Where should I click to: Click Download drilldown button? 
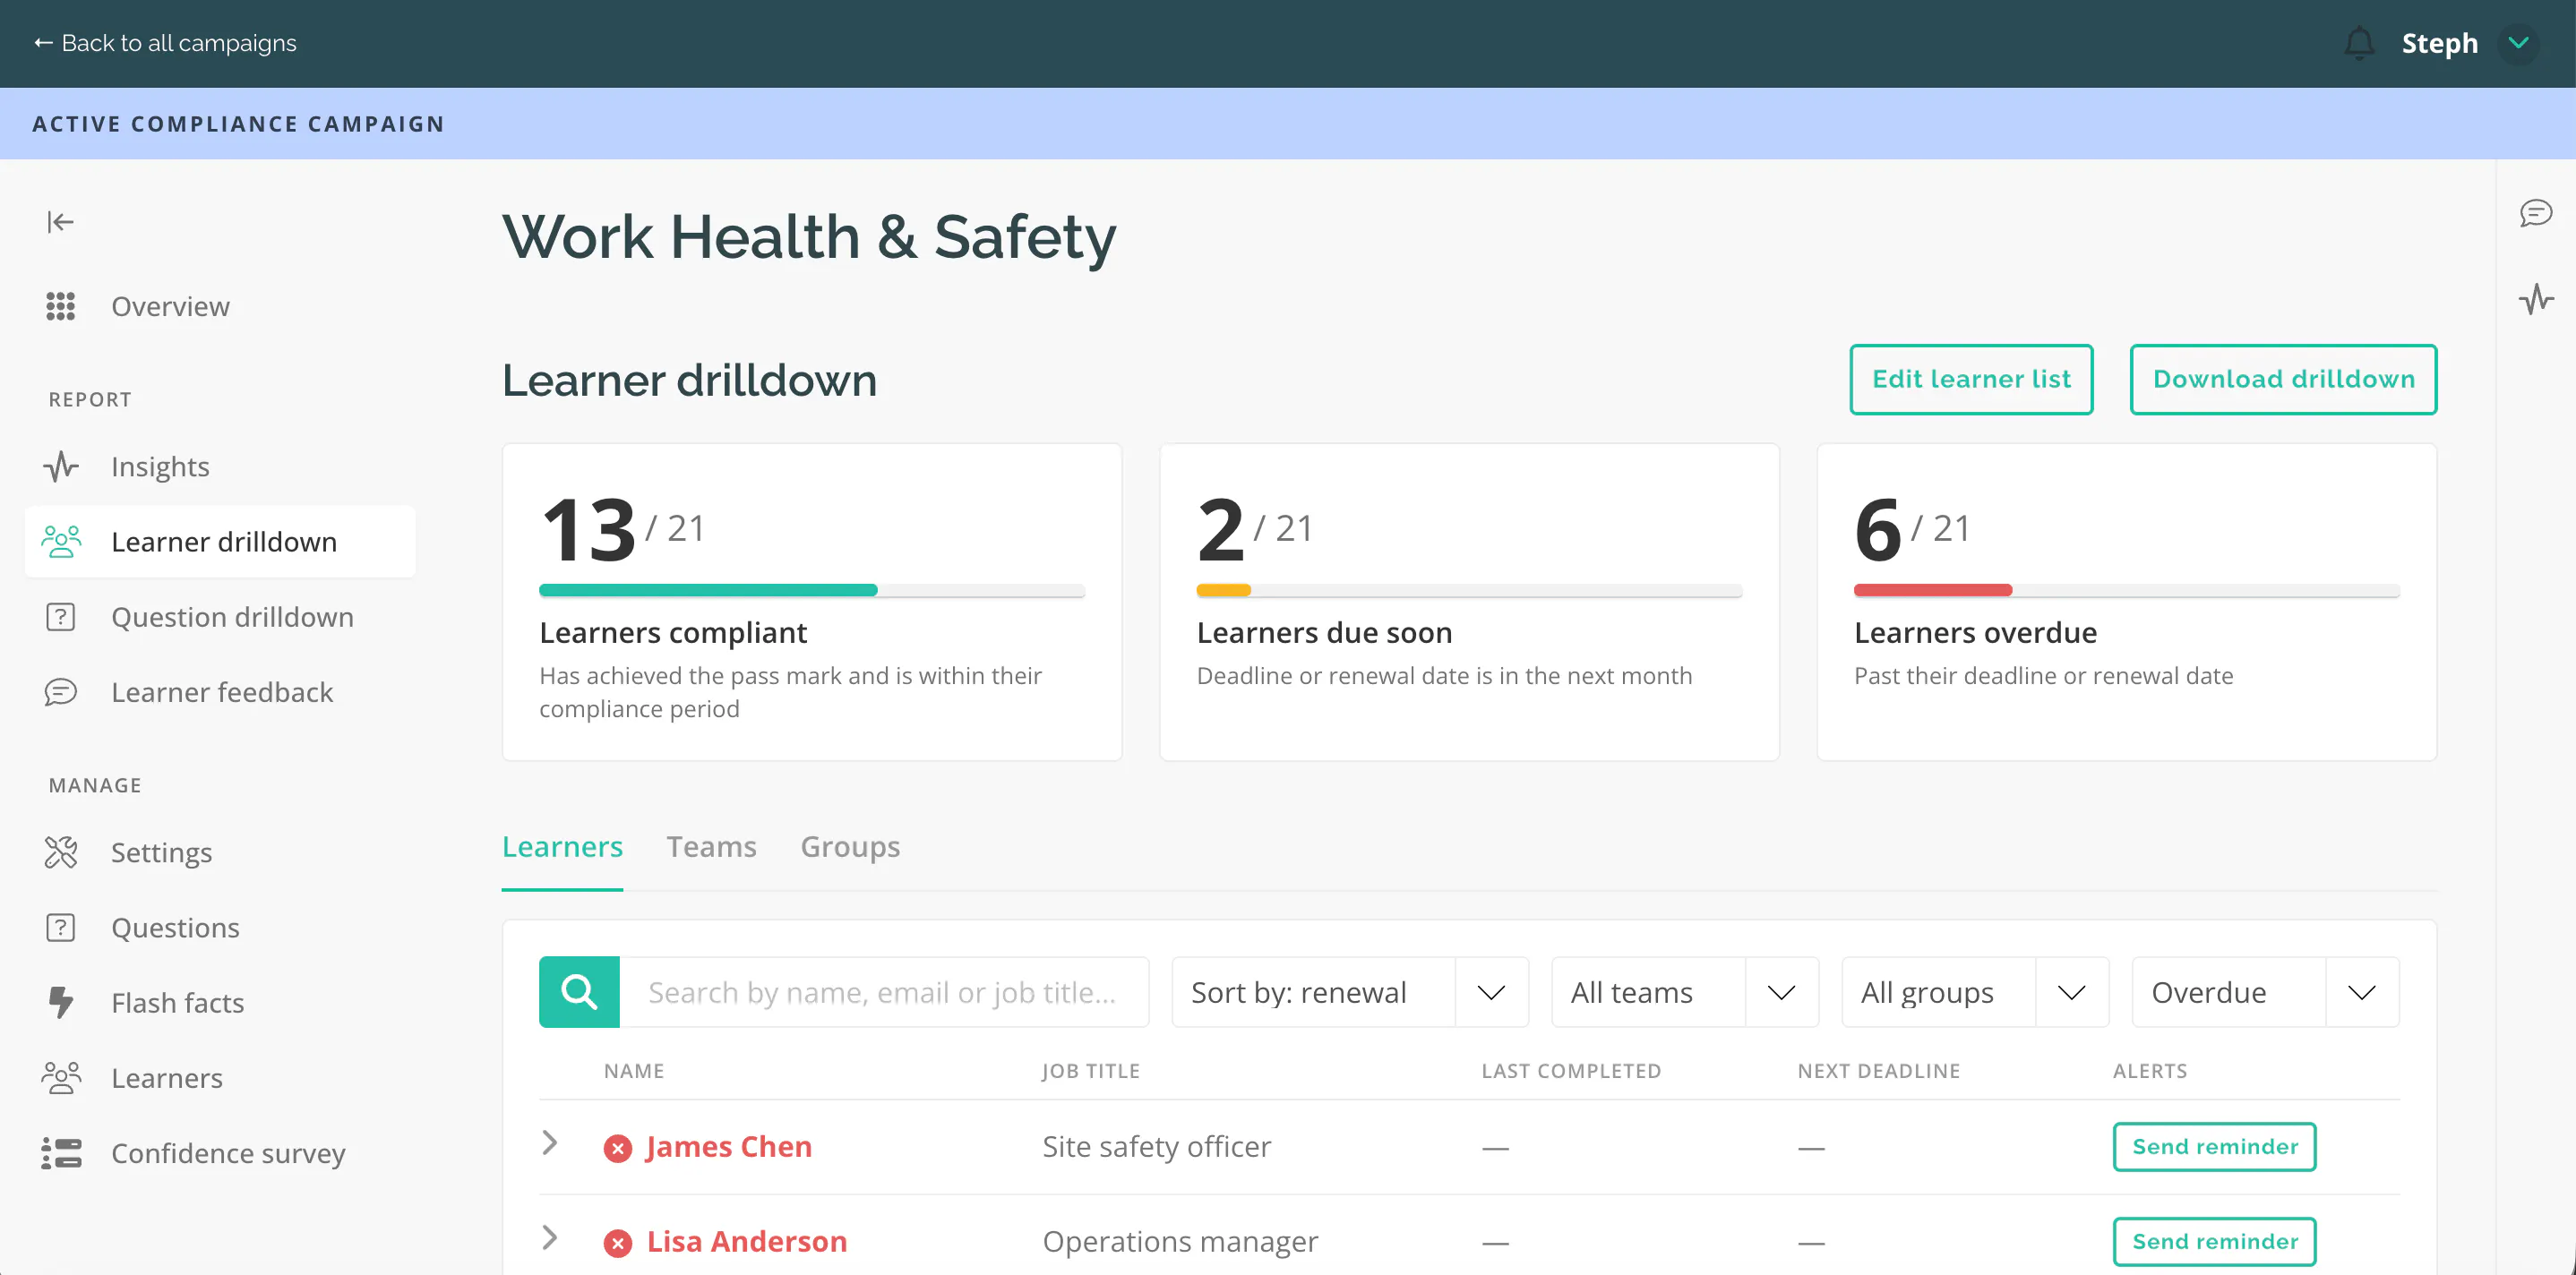pyautogui.click(x=2283, y=379)
